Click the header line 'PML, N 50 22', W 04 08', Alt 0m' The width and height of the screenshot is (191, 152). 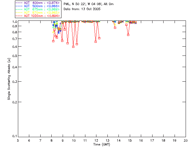(89, 4)
